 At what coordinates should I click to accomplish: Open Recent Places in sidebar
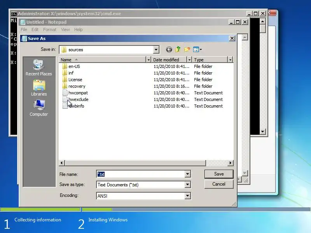tap(38, 68)
